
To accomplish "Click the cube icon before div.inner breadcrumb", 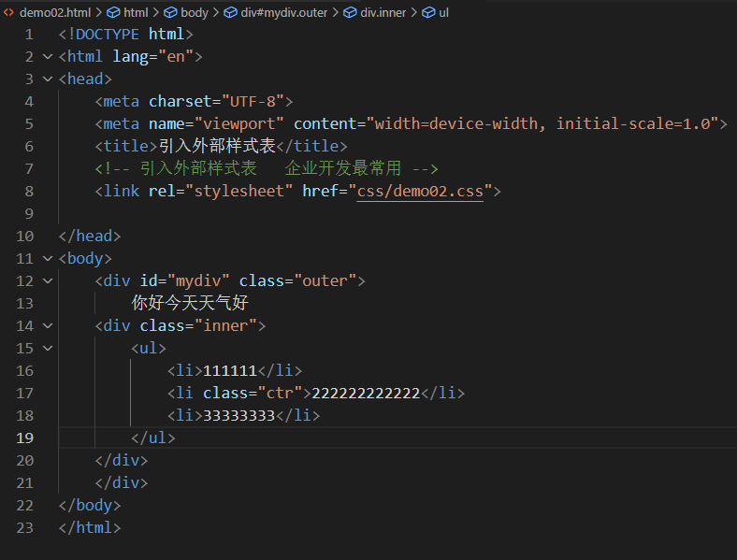I will click(x=350, y=13).
